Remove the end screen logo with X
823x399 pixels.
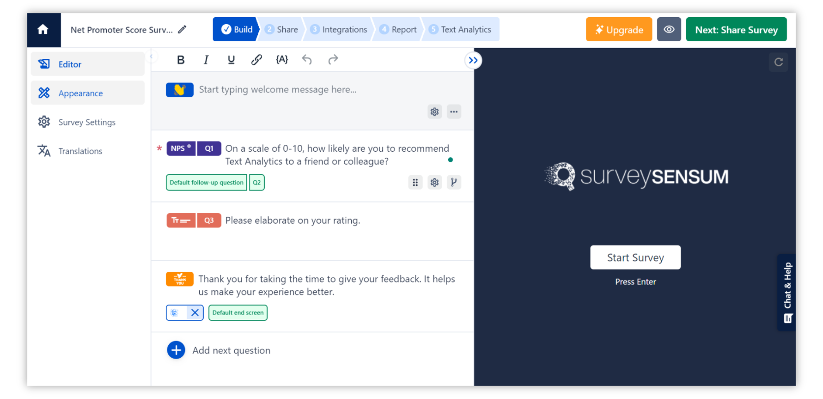(x=195, y=313)
